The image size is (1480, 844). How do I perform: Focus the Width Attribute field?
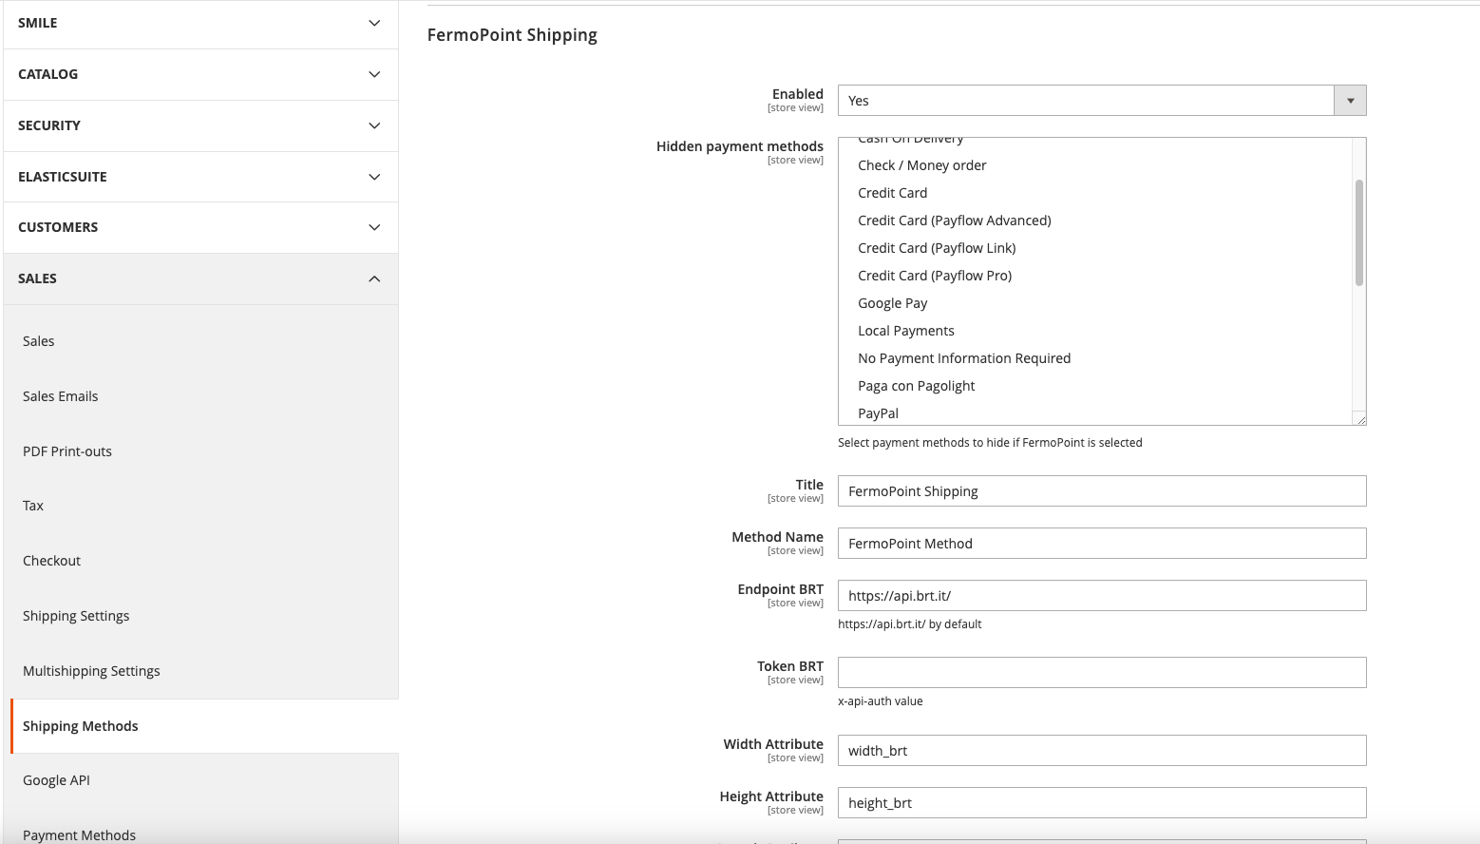click(x=1101, y=751)
